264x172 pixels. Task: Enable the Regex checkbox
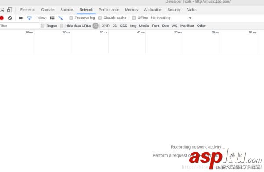43,26
